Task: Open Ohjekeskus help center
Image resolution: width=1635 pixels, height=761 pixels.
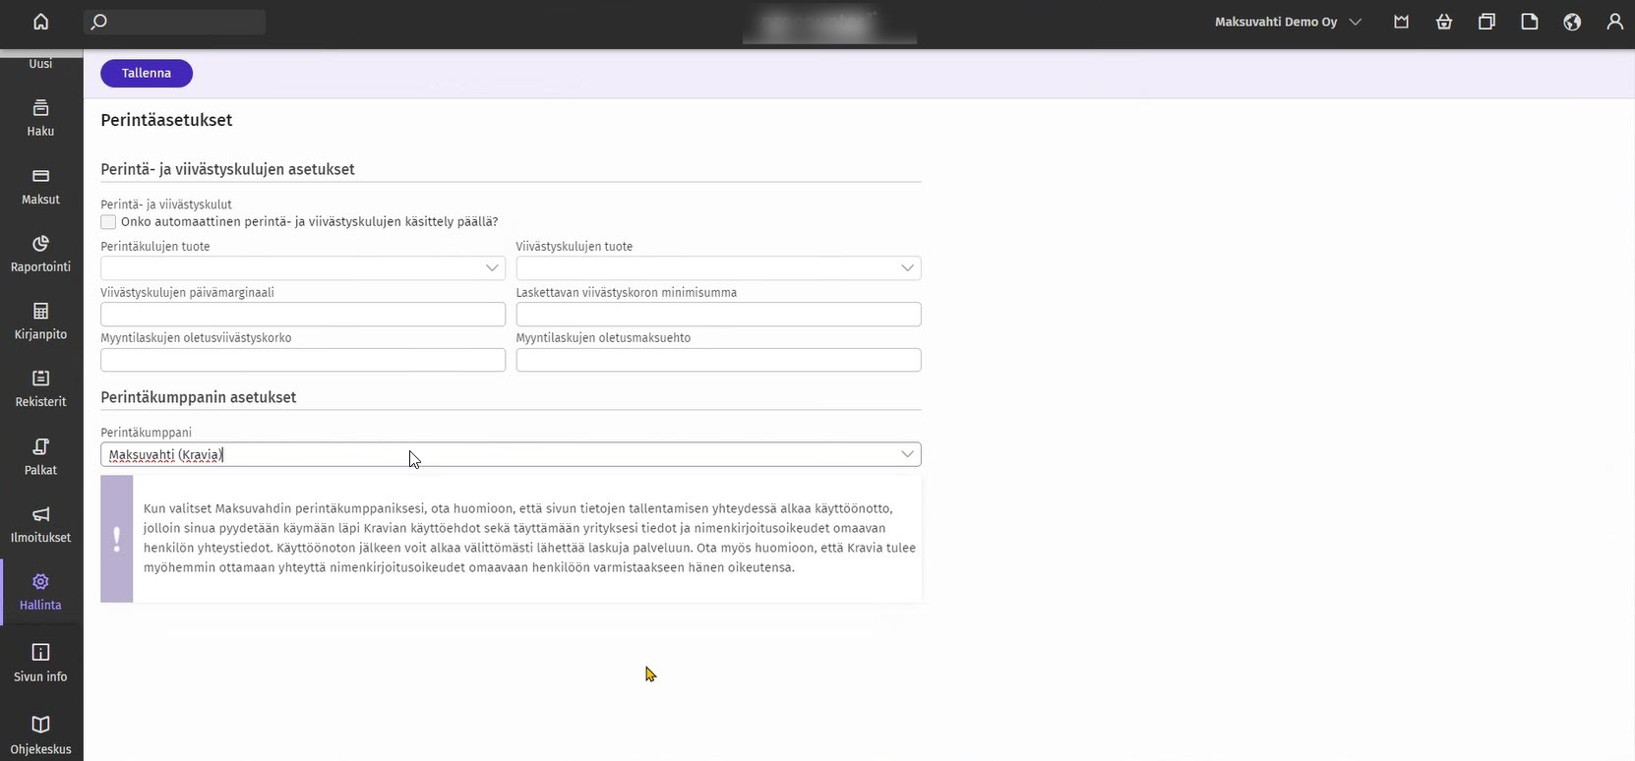Action: [40, 735]
